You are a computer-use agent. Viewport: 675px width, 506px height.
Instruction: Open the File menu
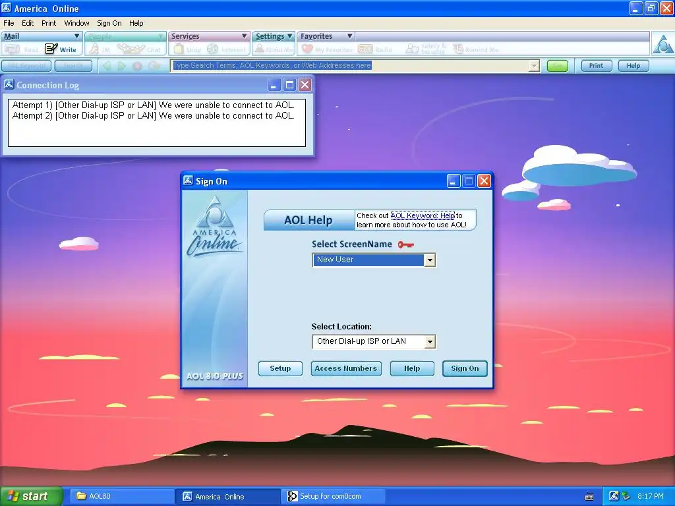(x=9, y=23)
